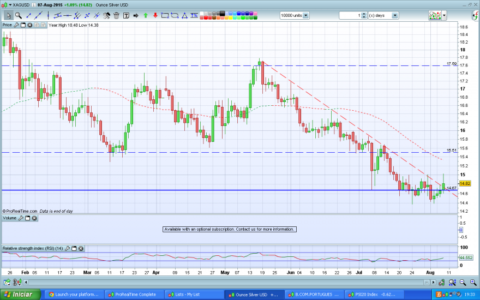The width and height of the screenshot is (480, 300).
Task: Open the 10000 units dropdown
Action: (x=305, y=15)
